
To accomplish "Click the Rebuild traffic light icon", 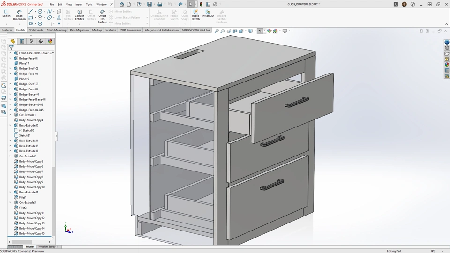I will 201,4.
